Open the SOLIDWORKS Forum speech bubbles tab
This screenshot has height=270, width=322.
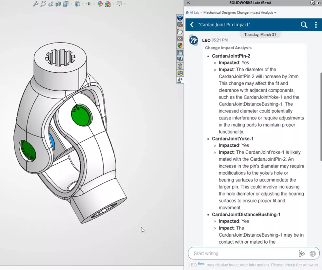pos(180,59)
